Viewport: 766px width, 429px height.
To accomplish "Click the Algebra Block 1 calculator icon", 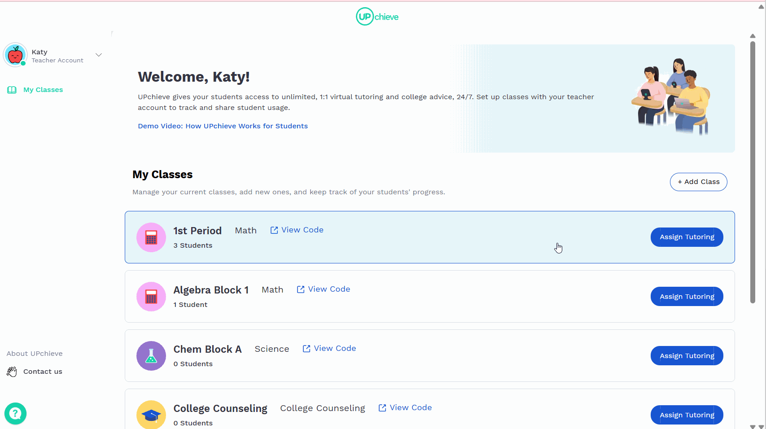I will (151, 297).
